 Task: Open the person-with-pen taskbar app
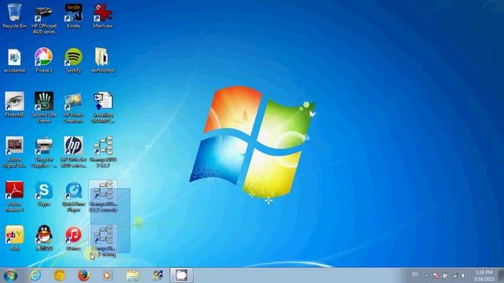click(157, 275)
